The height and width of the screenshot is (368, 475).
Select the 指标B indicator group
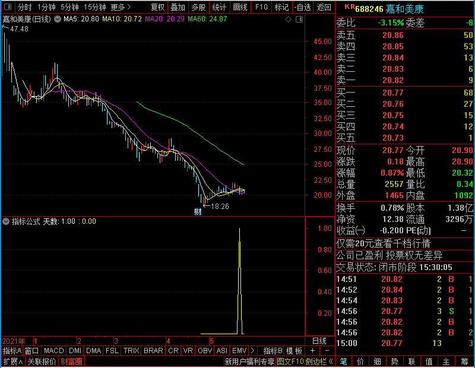(273, 351)
